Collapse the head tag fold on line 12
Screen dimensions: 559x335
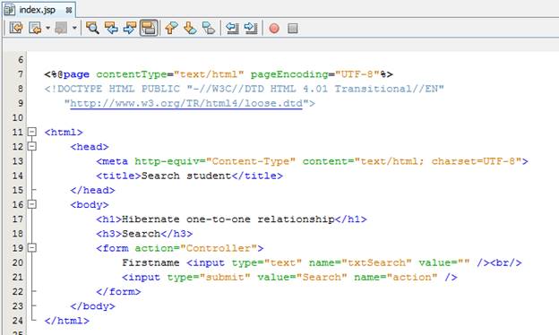tap(32, 146)
